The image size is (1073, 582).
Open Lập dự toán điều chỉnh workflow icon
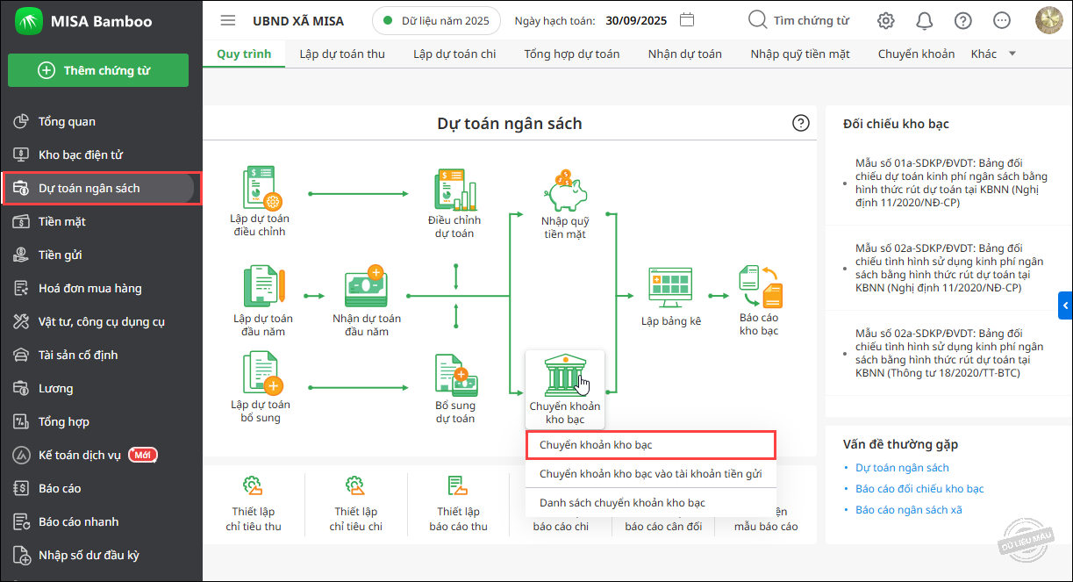[x=261, y=188]
